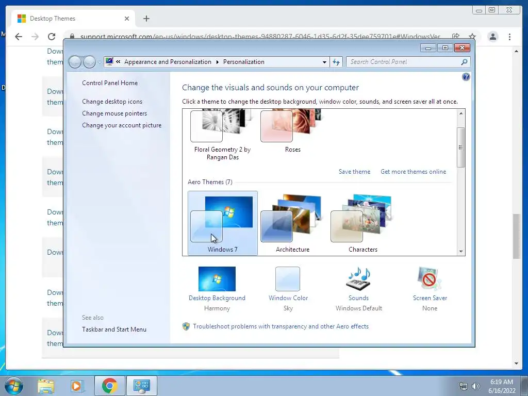The width and height of the screenshot is (528, 396).
Task: Expand the address bar history dropdown arrow
Action: coord(324,62)
